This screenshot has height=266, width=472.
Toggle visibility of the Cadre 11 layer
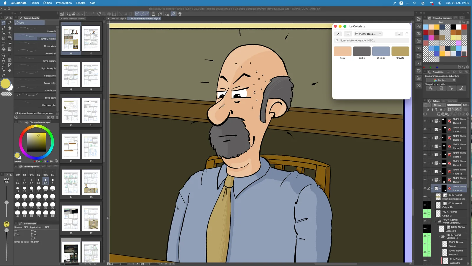tap(425, 180)
